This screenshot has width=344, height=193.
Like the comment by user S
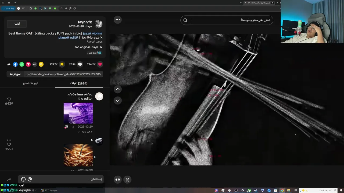[x=9, y=144]
